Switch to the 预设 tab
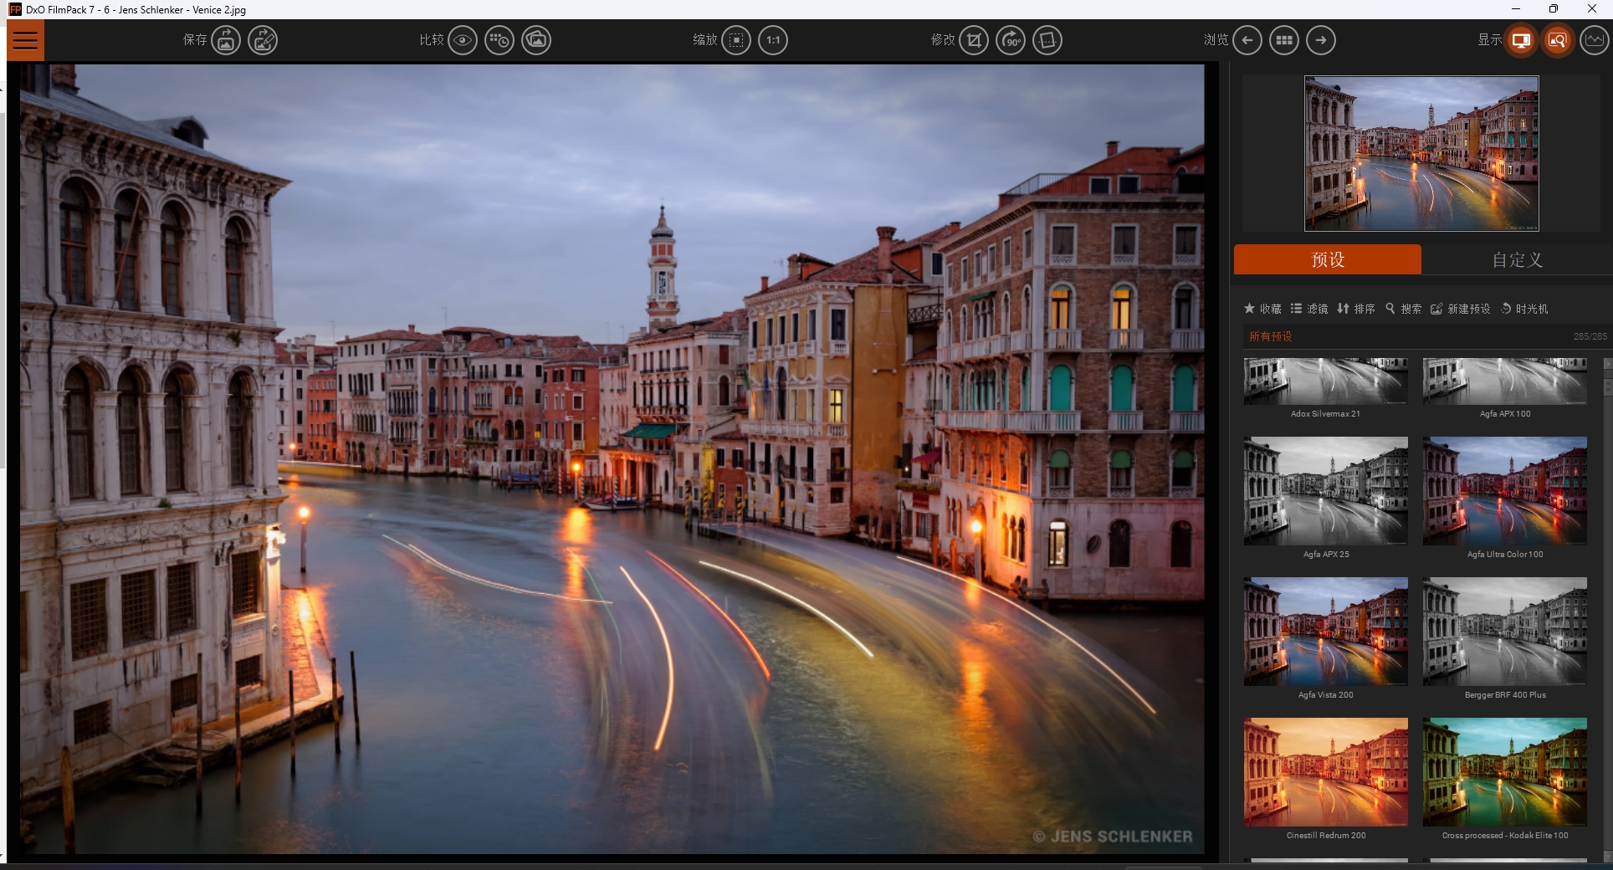 [x=1328, y=259]
